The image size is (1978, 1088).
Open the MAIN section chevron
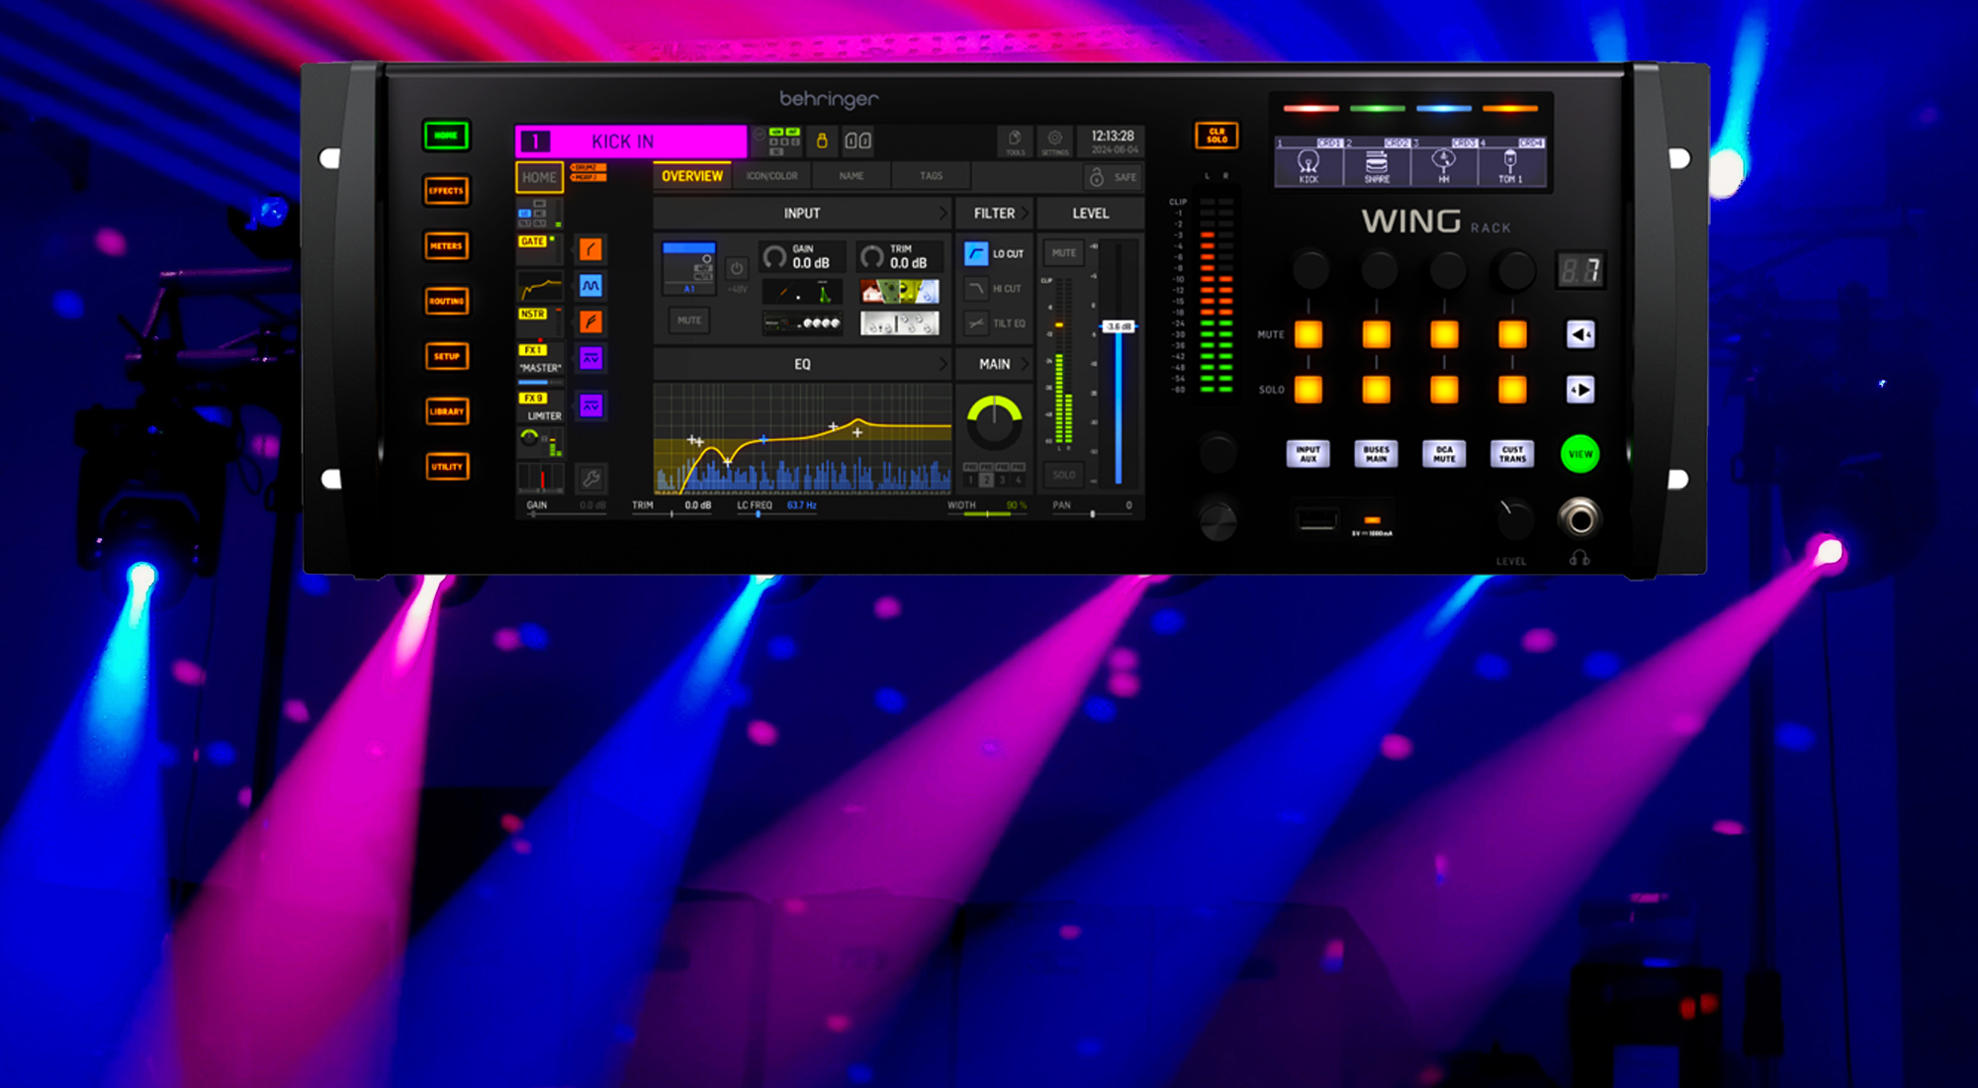point(1026,363)
